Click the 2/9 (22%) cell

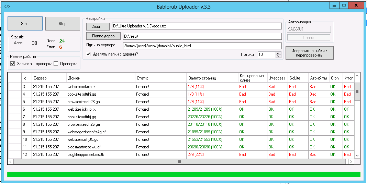pos(212,154)
